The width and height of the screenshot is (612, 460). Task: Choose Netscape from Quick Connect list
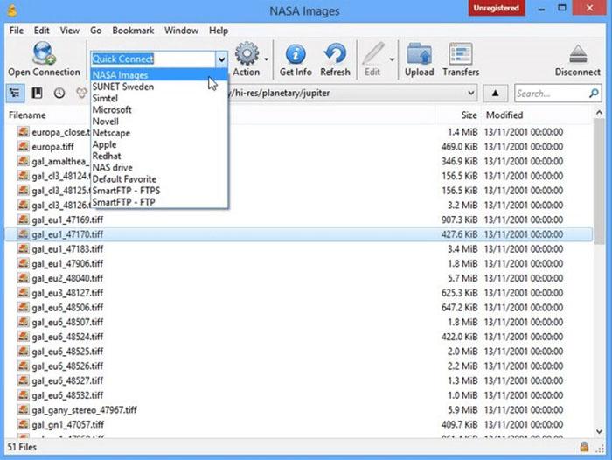pos(159,133)
